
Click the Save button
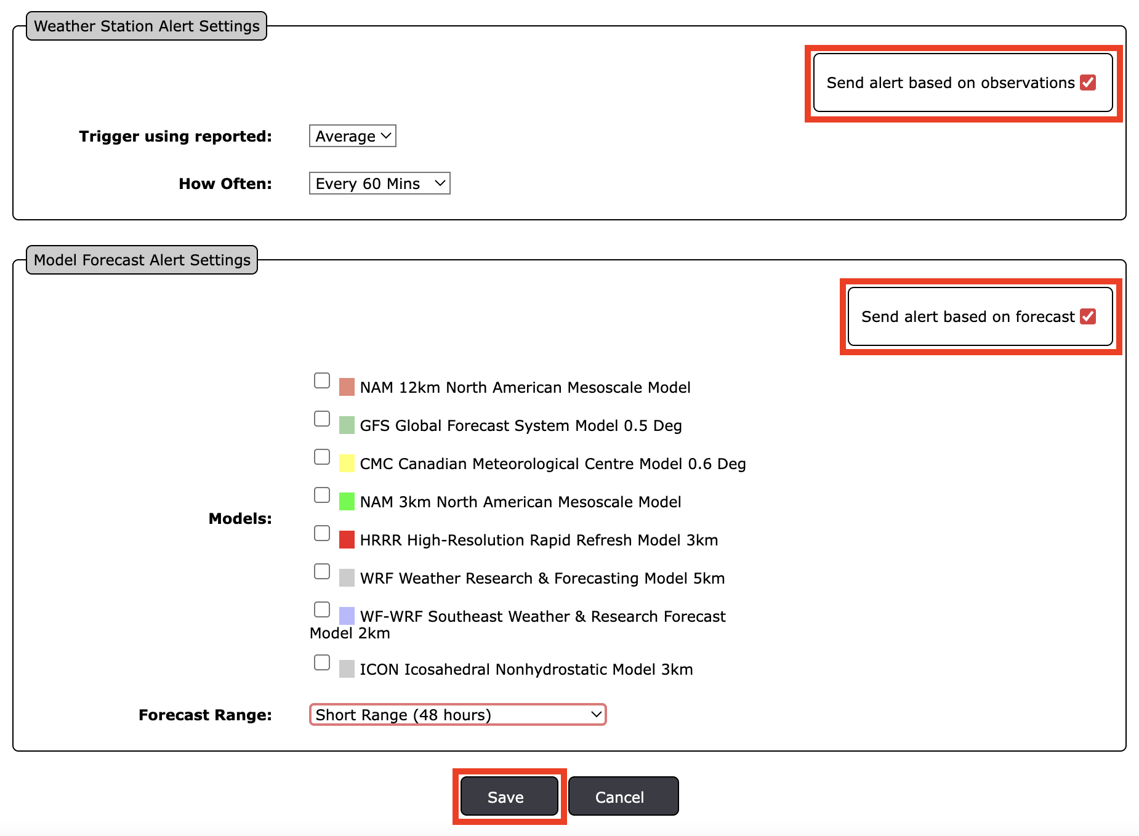click(x=508, y=796)
